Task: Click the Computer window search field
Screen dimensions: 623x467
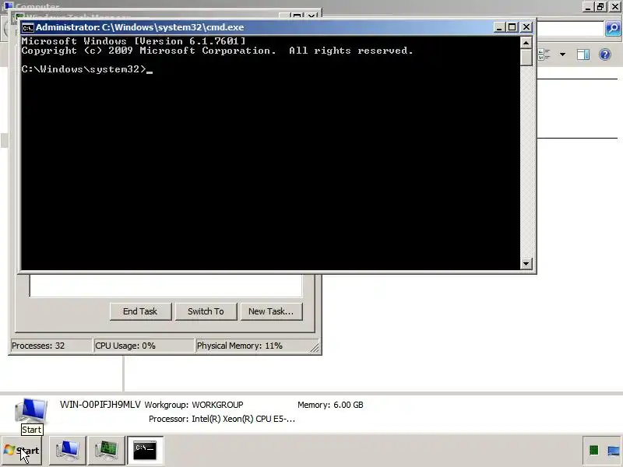Action: 571,29
